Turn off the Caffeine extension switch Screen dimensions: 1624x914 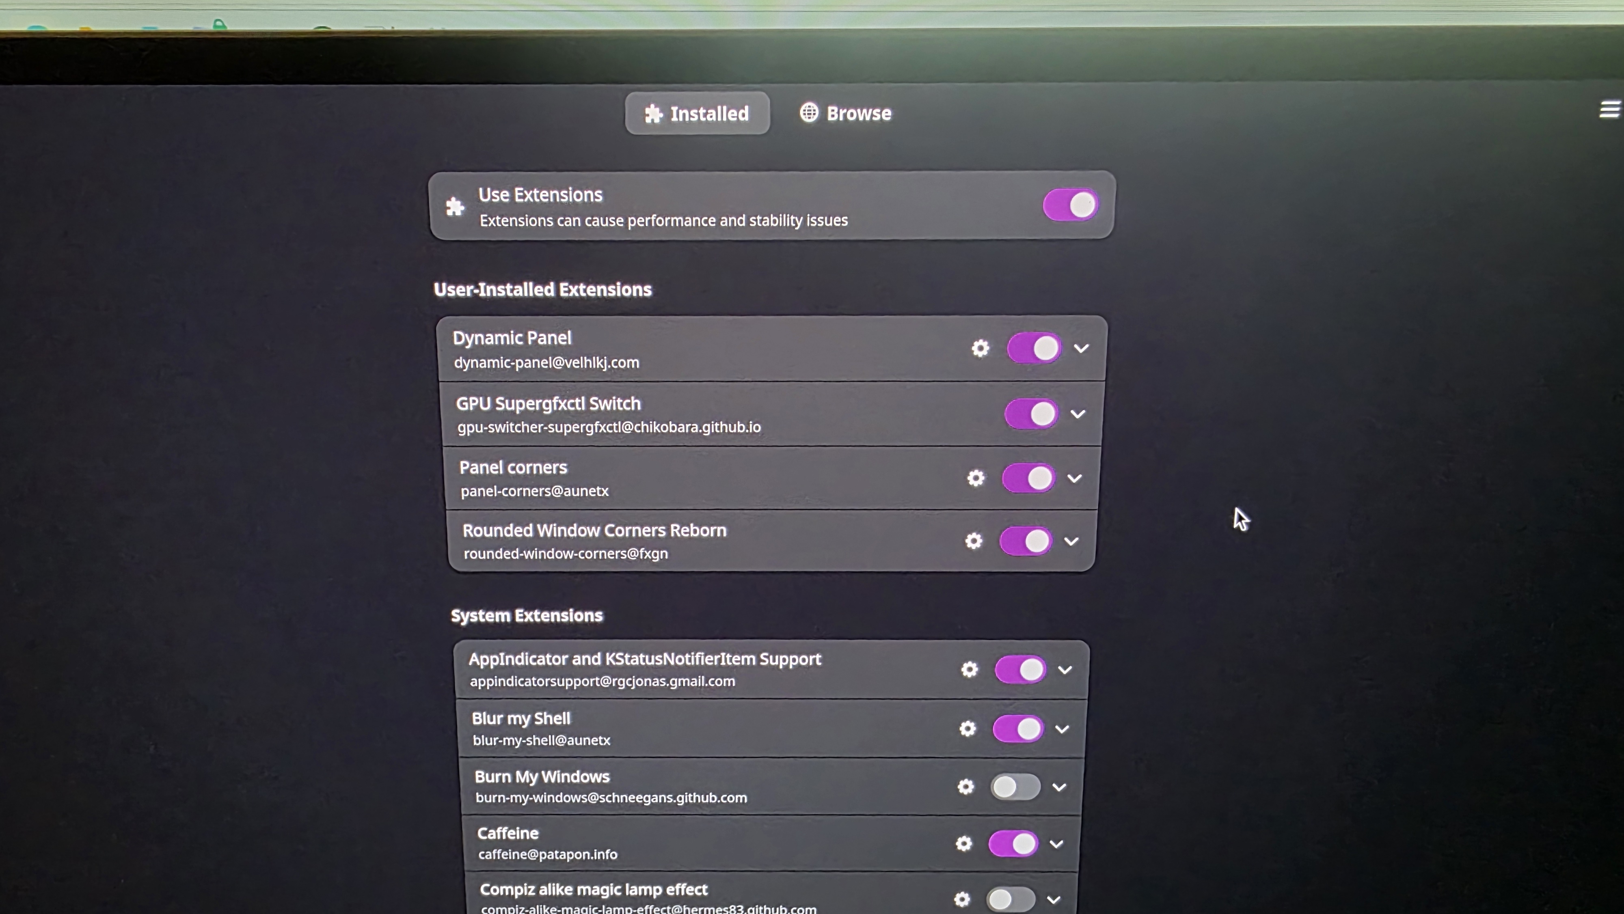(x=1013, y=843)
